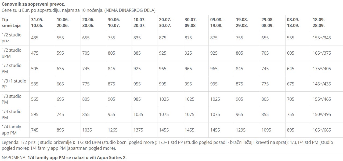
Task: Click price 435 for 1/2 studio priz.
Action: point(35,38)
